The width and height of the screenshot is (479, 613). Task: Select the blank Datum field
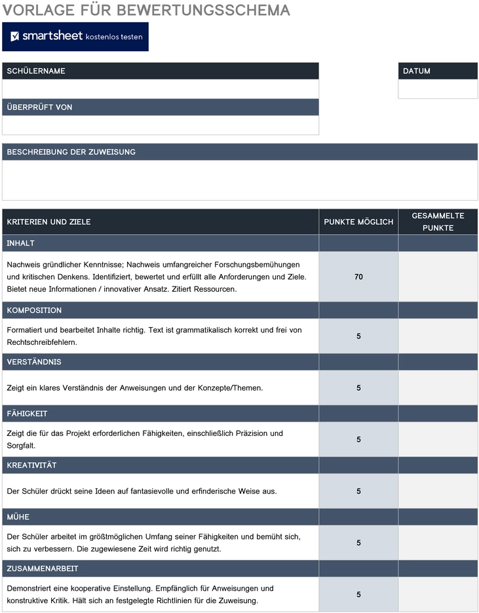pos(438,89)
